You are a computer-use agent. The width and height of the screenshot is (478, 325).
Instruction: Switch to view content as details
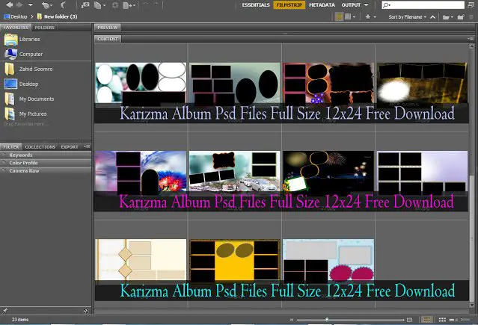click(453, 320)
